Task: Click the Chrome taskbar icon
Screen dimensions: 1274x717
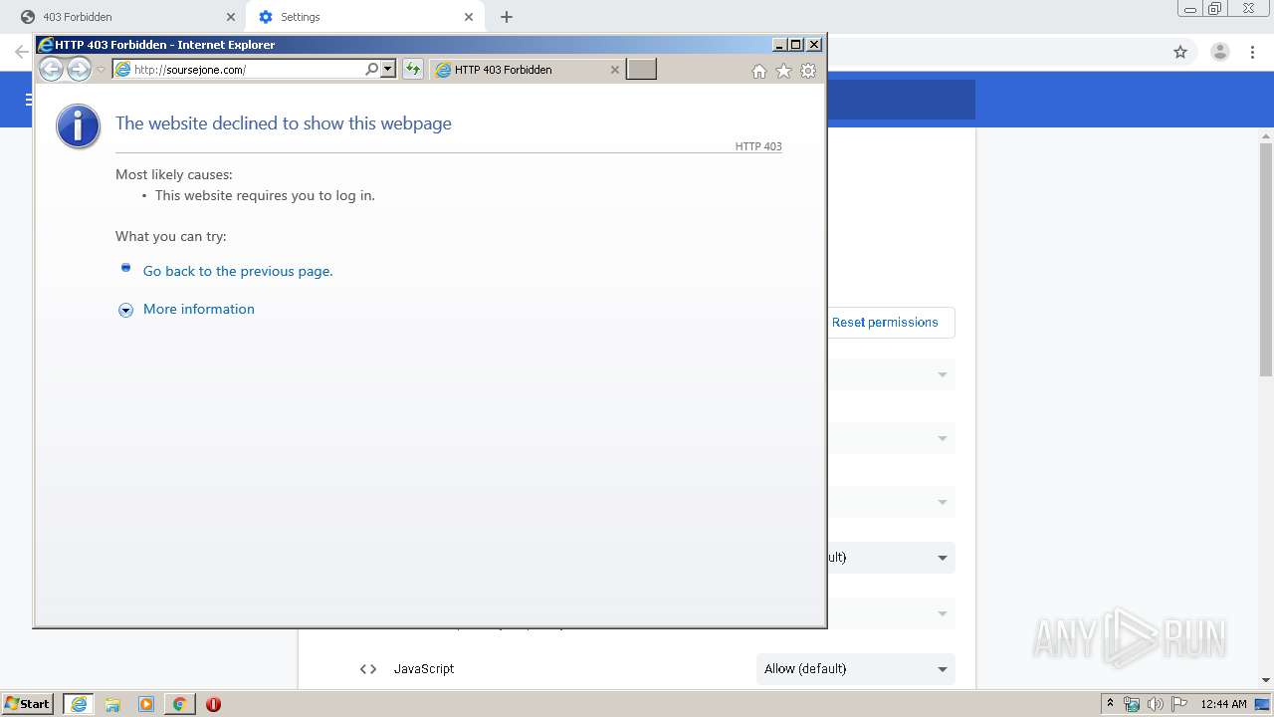Action: click(x=179, y=704)
